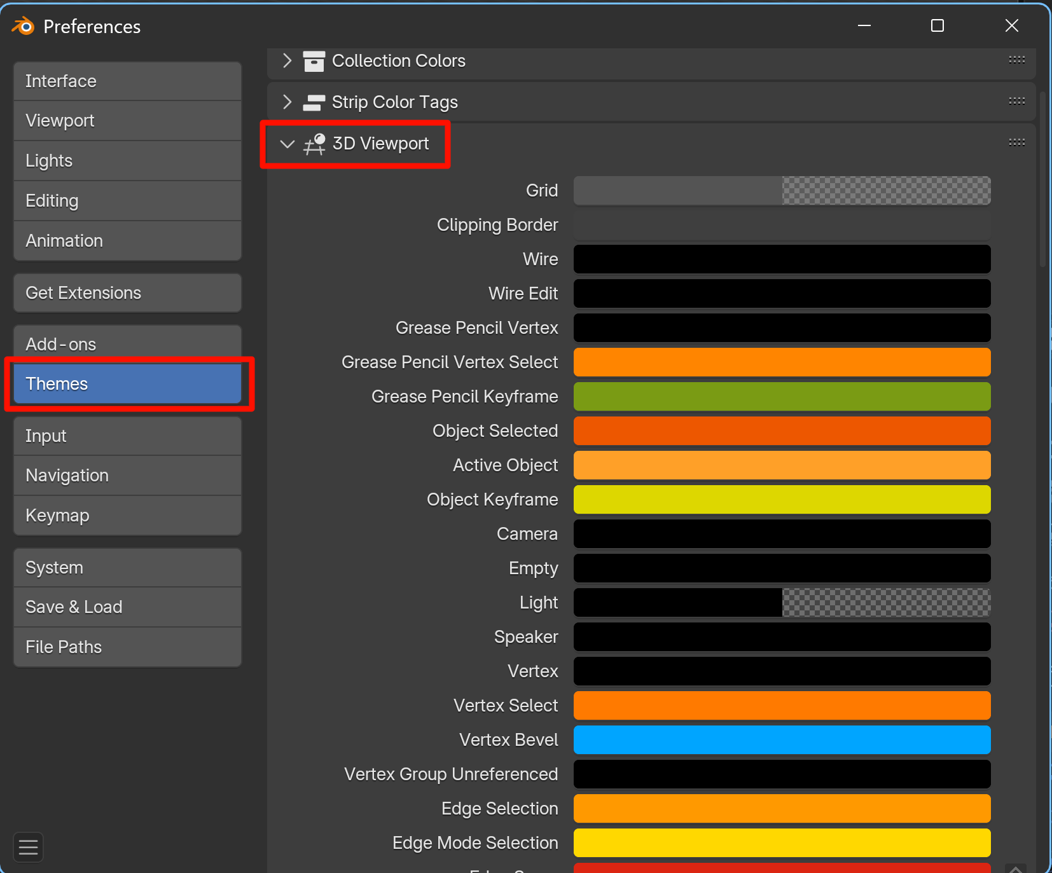The width and height of the screenshot is (1052, 873).
Task: Open the Input preferences
Action: 127,436
